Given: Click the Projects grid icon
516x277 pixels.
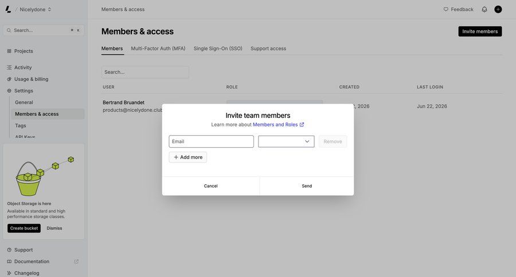Looking at the screenshot, I should 9,51.
